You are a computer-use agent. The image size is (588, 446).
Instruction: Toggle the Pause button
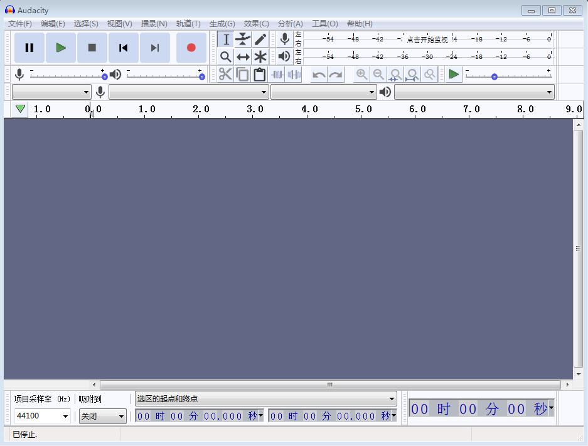pyautogui.click(x=29, y=48)
